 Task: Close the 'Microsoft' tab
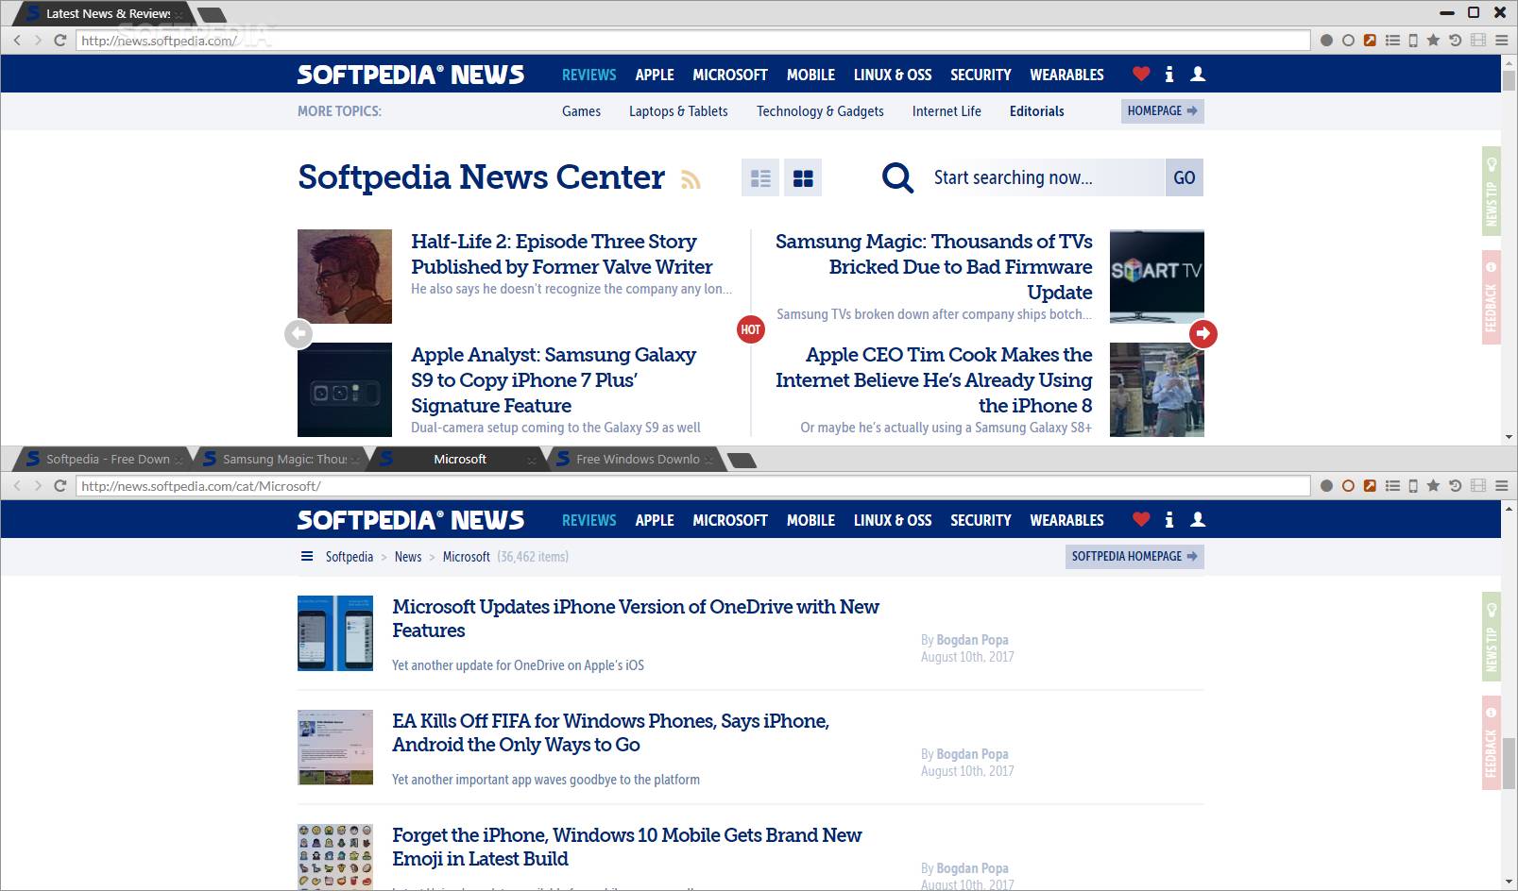(x=532, y=461)
